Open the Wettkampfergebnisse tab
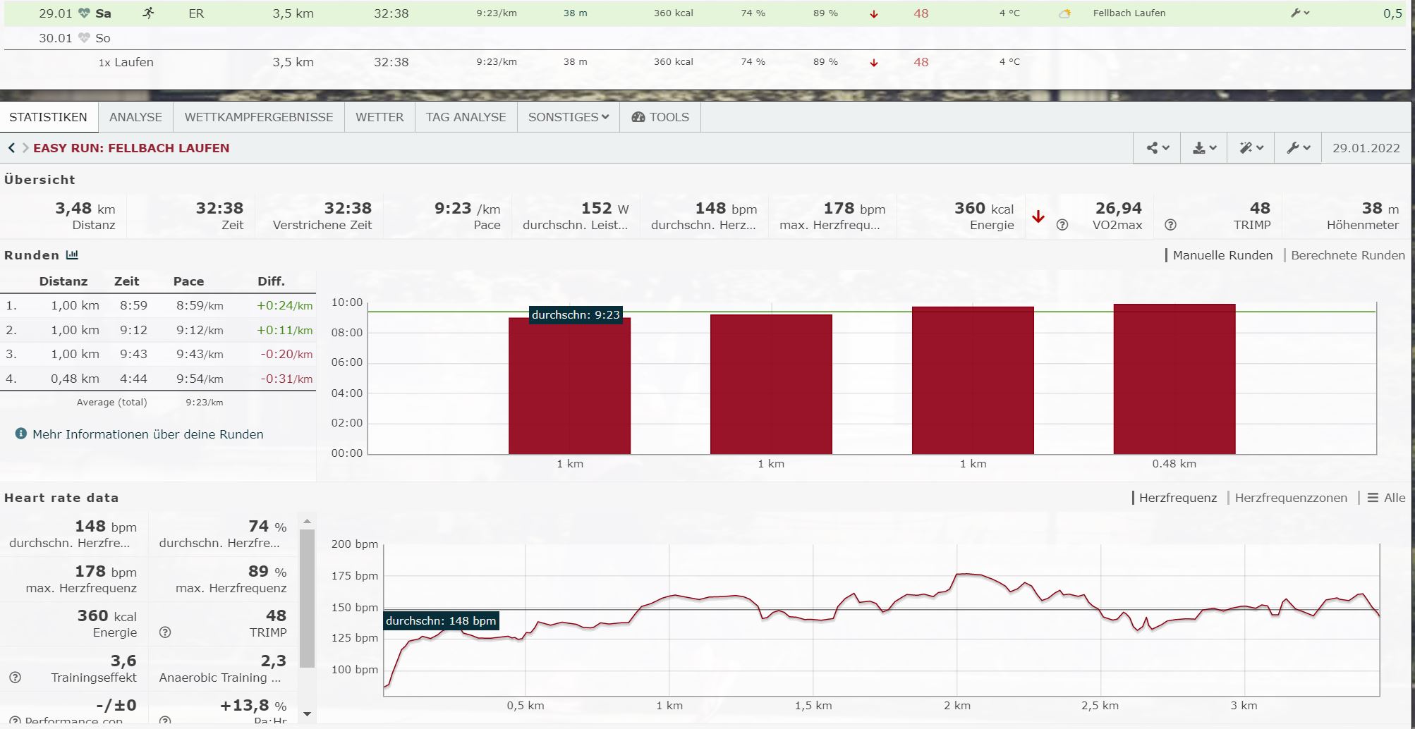This screenshot has height=729, width=1415. pyautogui.click(x=258, y=117)
